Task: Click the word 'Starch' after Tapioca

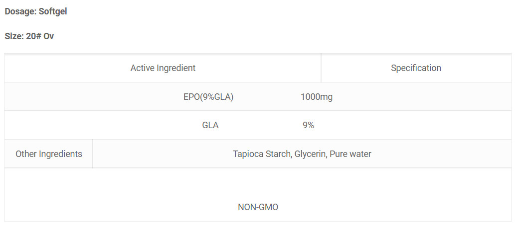Action: [278, 154]
